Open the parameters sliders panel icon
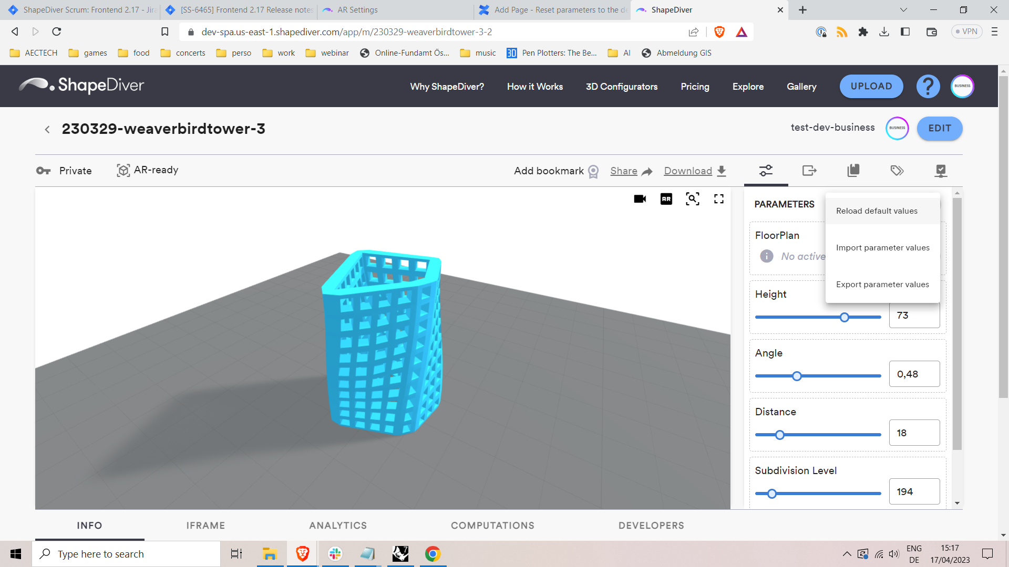Viewport: 1009px width, 567px height. pos(766,171)
